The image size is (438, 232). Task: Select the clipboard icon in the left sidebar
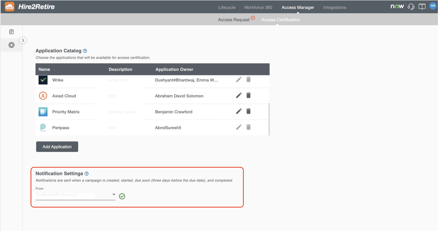[11, 32]
